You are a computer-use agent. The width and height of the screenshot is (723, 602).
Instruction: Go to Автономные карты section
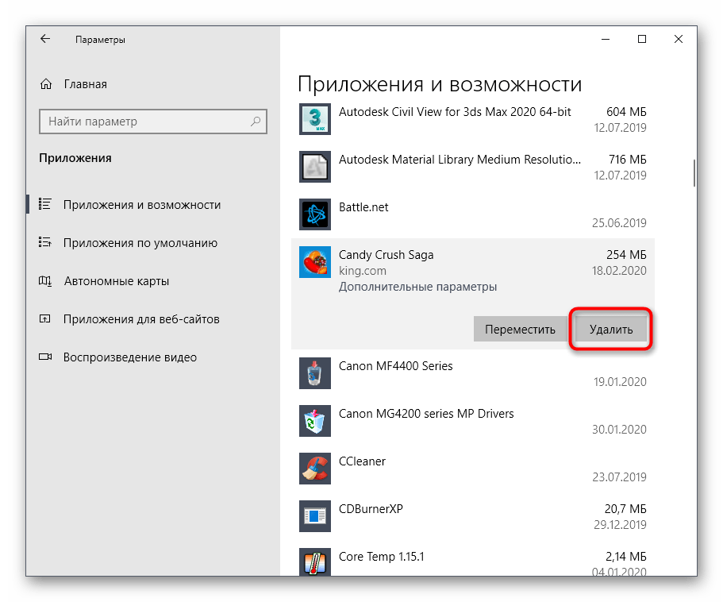coord(116,281)
